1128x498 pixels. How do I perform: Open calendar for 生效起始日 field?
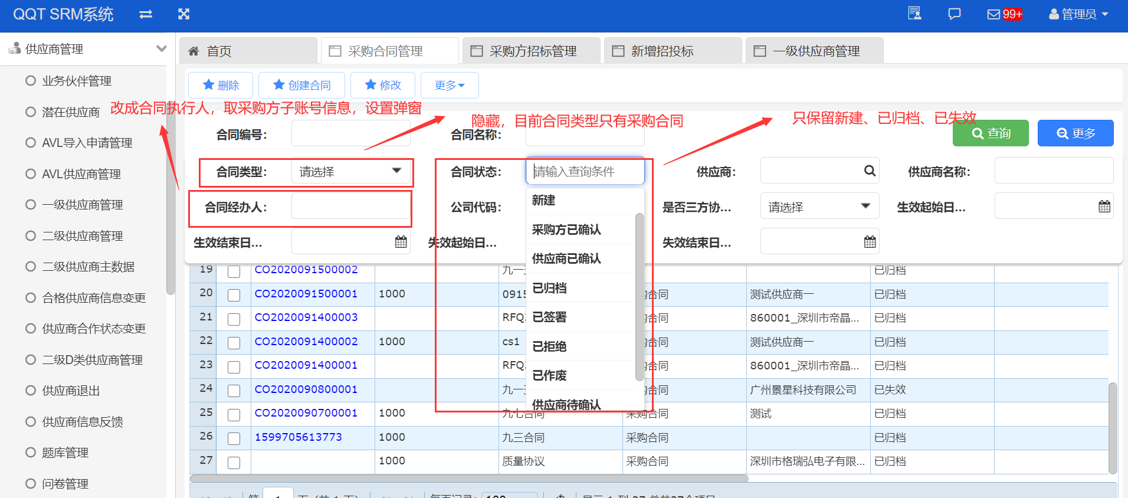click(x=1104, y=207)
